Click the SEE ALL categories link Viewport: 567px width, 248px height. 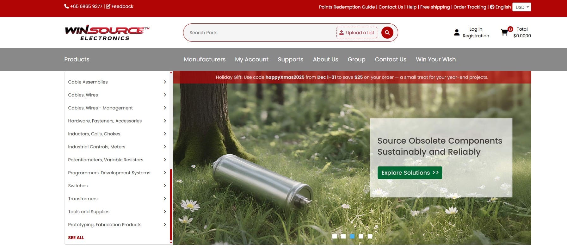76,238
